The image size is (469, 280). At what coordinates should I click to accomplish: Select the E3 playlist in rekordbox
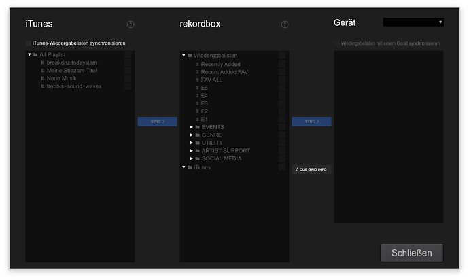pos(205,103)
